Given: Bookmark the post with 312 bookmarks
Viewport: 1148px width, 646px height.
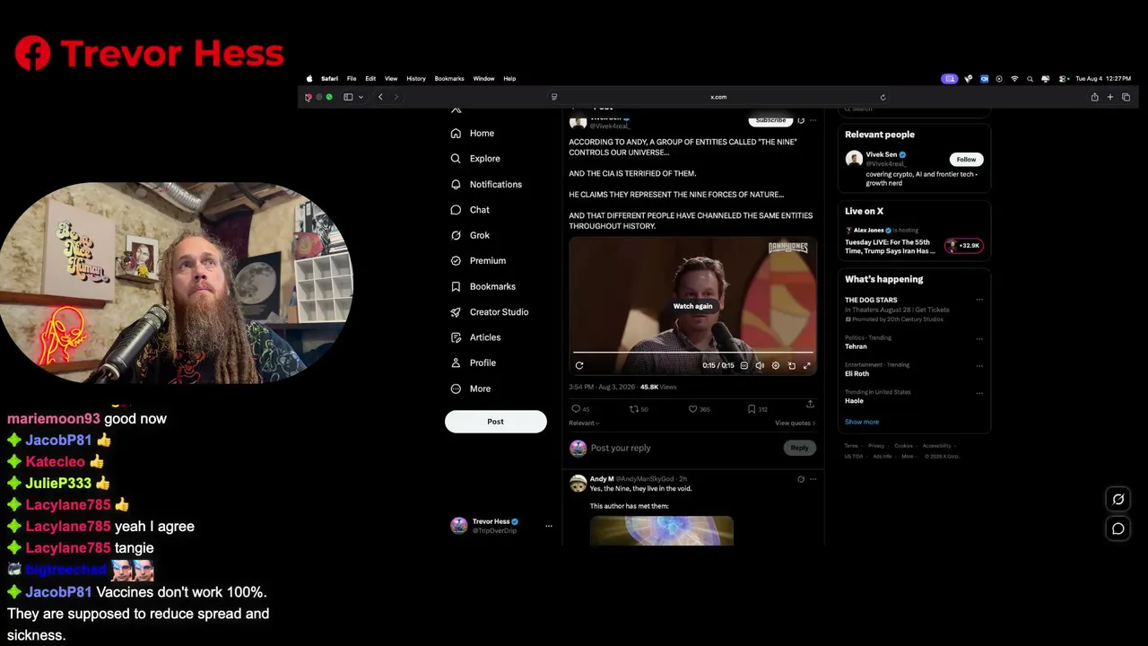Looking at the screenshot, I should click(752, 409).
